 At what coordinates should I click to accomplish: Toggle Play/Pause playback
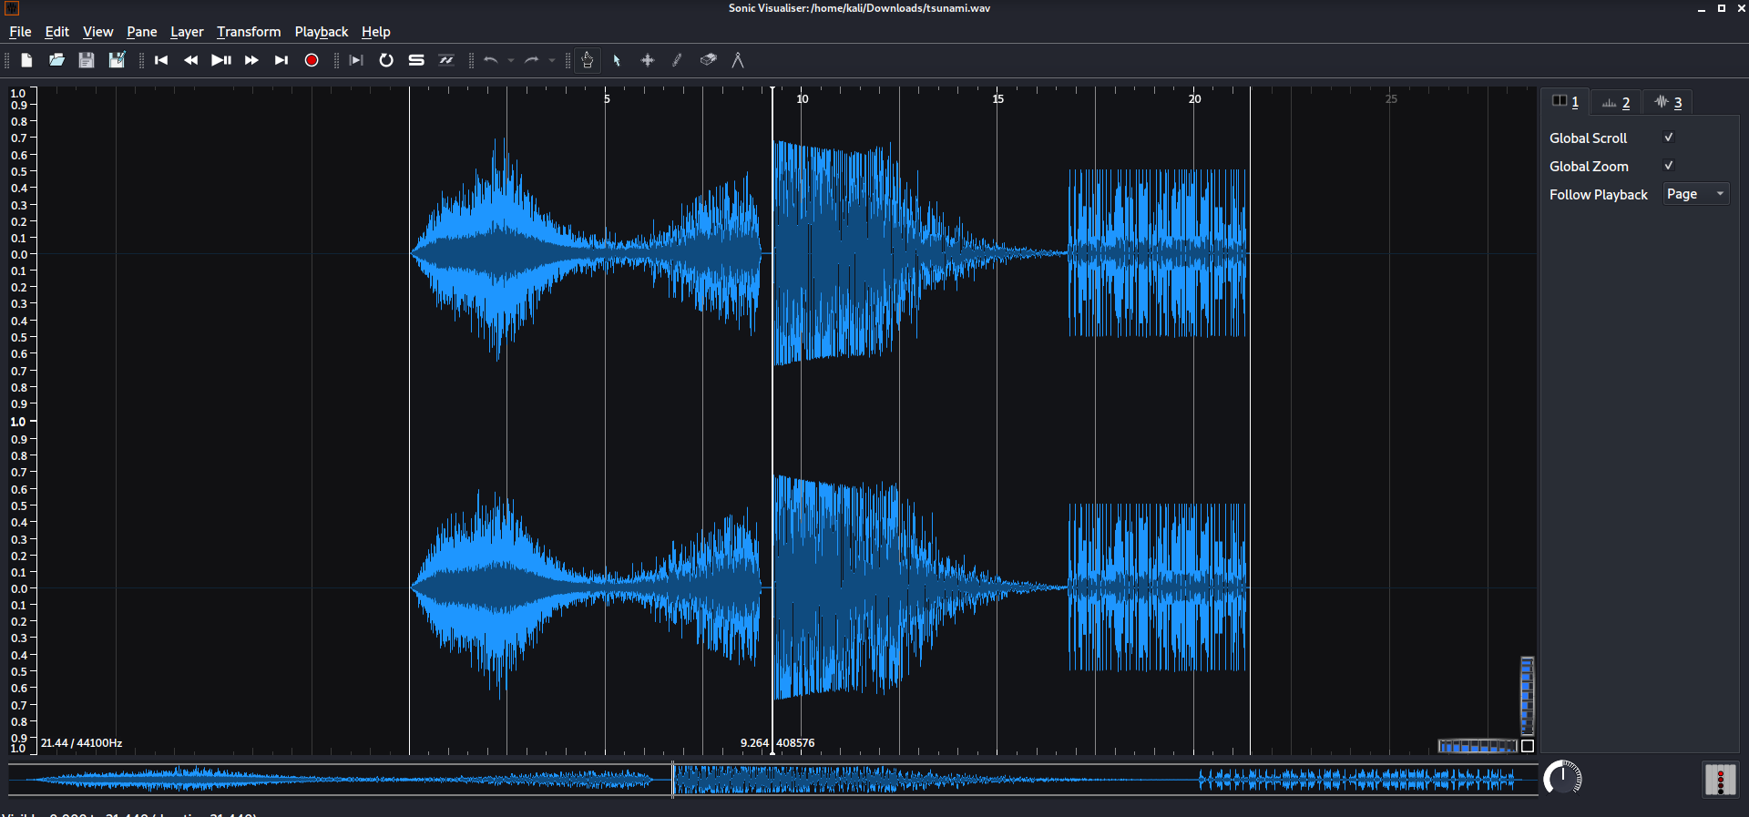point(221,60)
